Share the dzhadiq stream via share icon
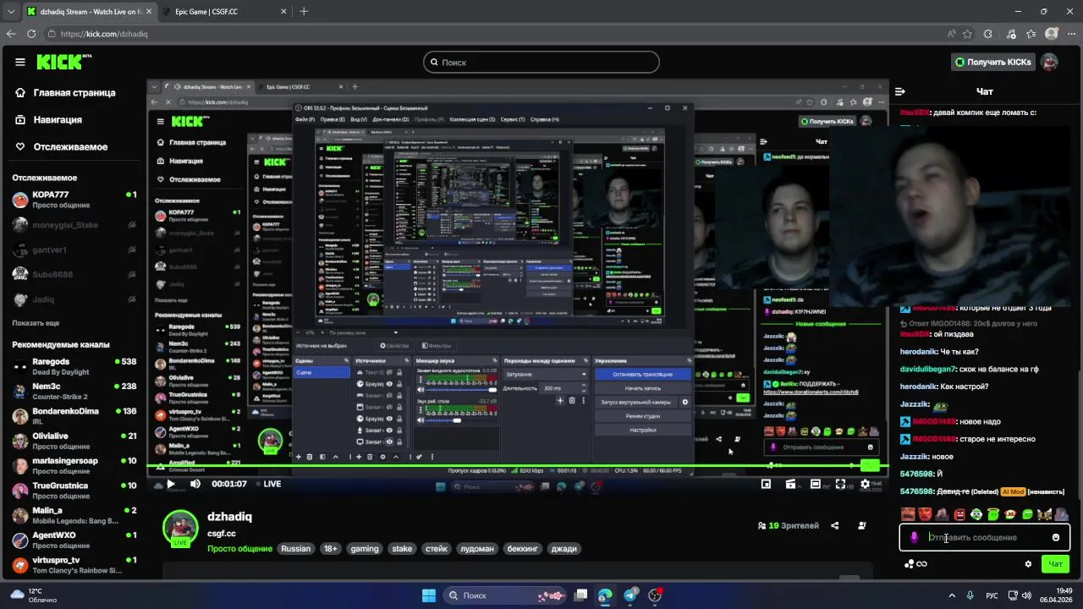This screenshot has width=1083, height=609. coord(834,525)
